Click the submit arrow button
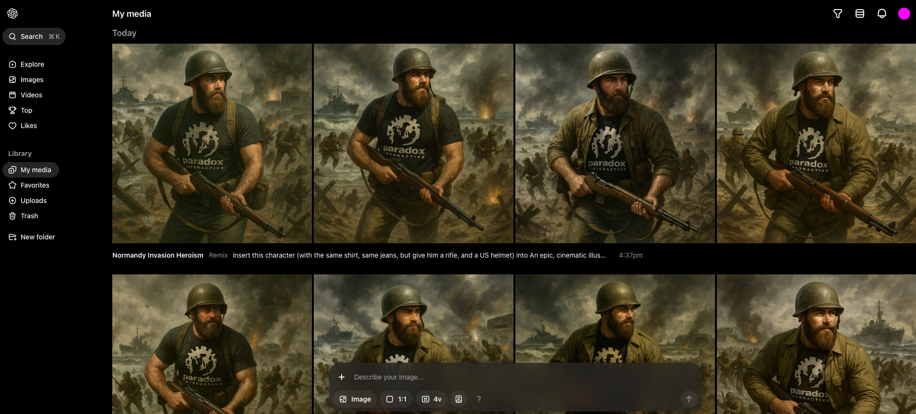This screenshot has width=916, height=414. [689, 399]
